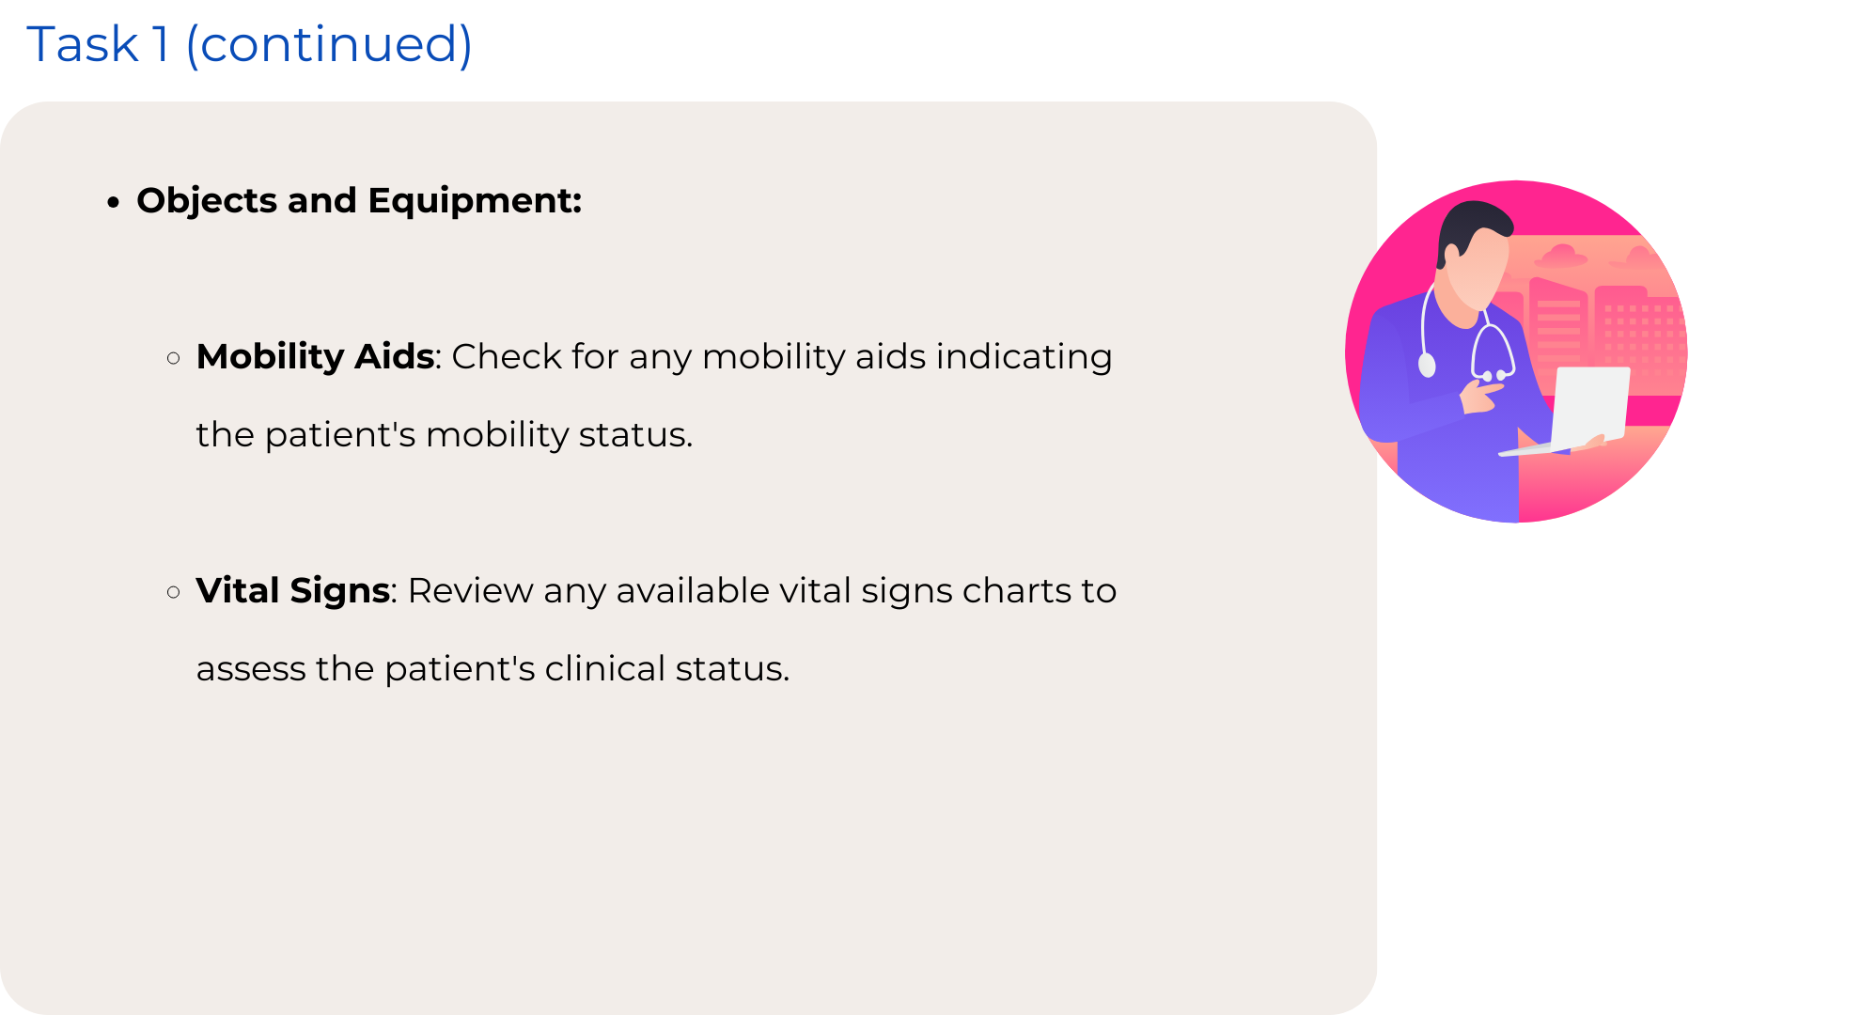Click the bold 'Mobility Aids' label

(315, 357)
